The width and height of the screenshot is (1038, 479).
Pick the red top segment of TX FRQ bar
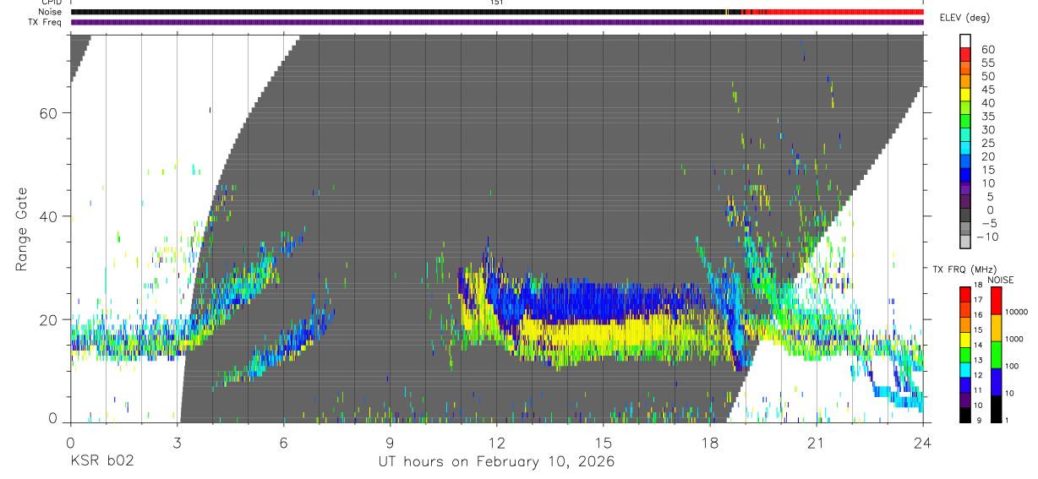964,293
